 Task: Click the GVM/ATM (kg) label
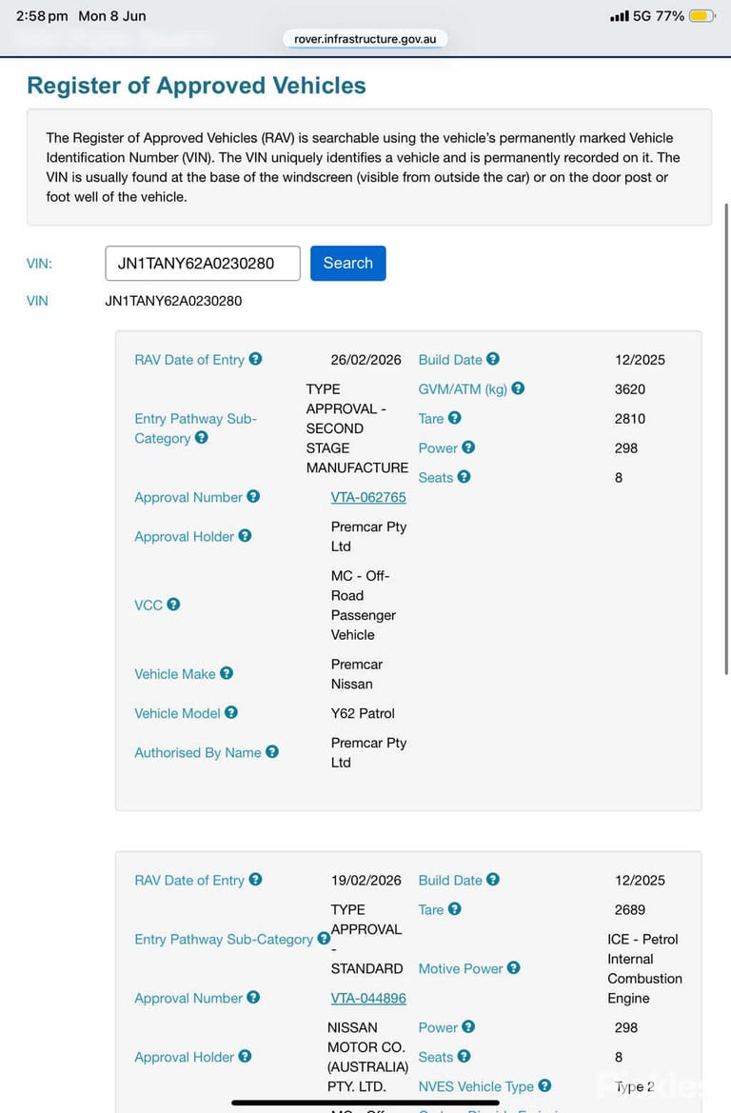coord(463,389)
